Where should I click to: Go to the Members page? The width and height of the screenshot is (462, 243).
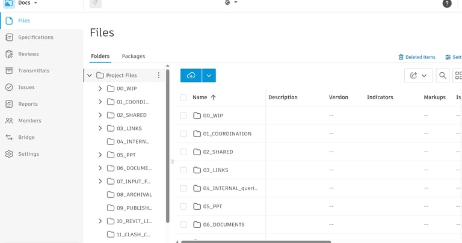tap(29, 120)
